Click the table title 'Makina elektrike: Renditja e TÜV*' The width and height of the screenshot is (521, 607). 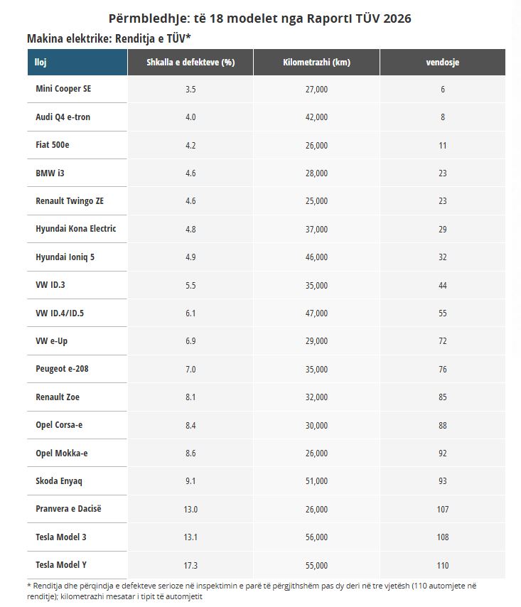(x=109, y=38)
